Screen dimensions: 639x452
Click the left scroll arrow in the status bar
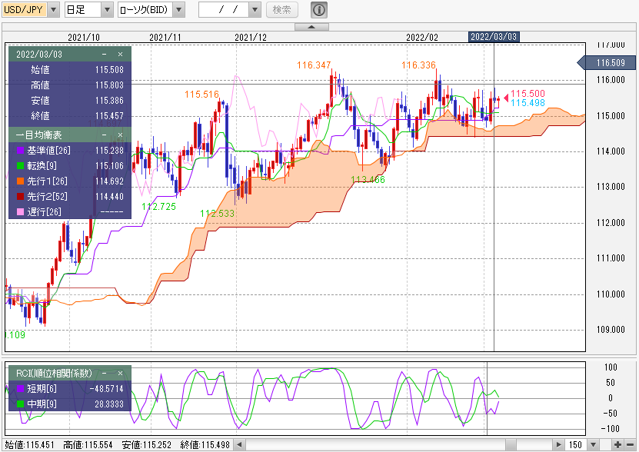click(x=238, y=444)
